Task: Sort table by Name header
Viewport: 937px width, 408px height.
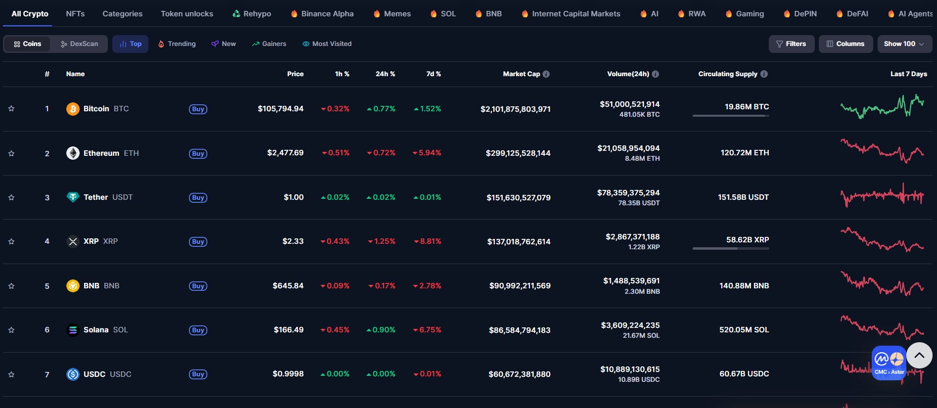Action: (x=75, y=74)
